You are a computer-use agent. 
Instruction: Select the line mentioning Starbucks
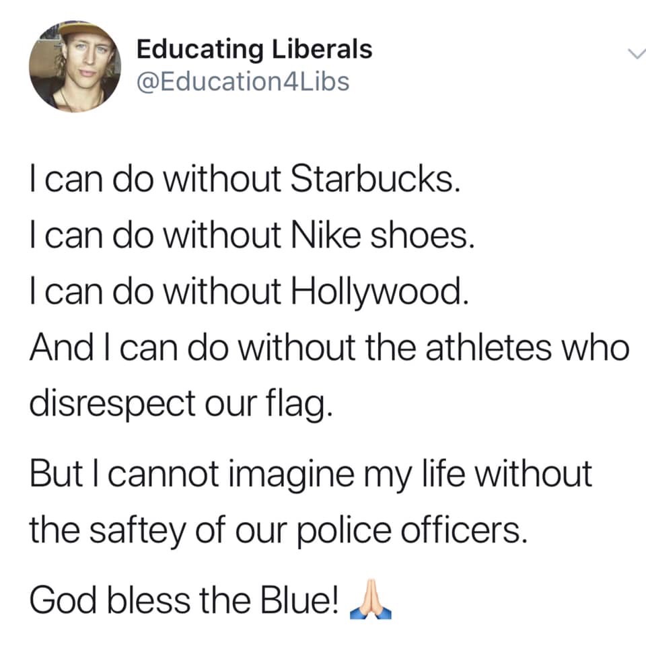245,180
